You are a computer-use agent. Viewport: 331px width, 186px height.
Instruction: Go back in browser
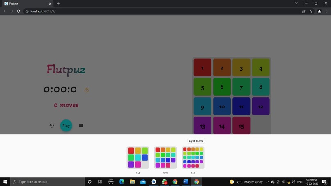tap(5, 11)
